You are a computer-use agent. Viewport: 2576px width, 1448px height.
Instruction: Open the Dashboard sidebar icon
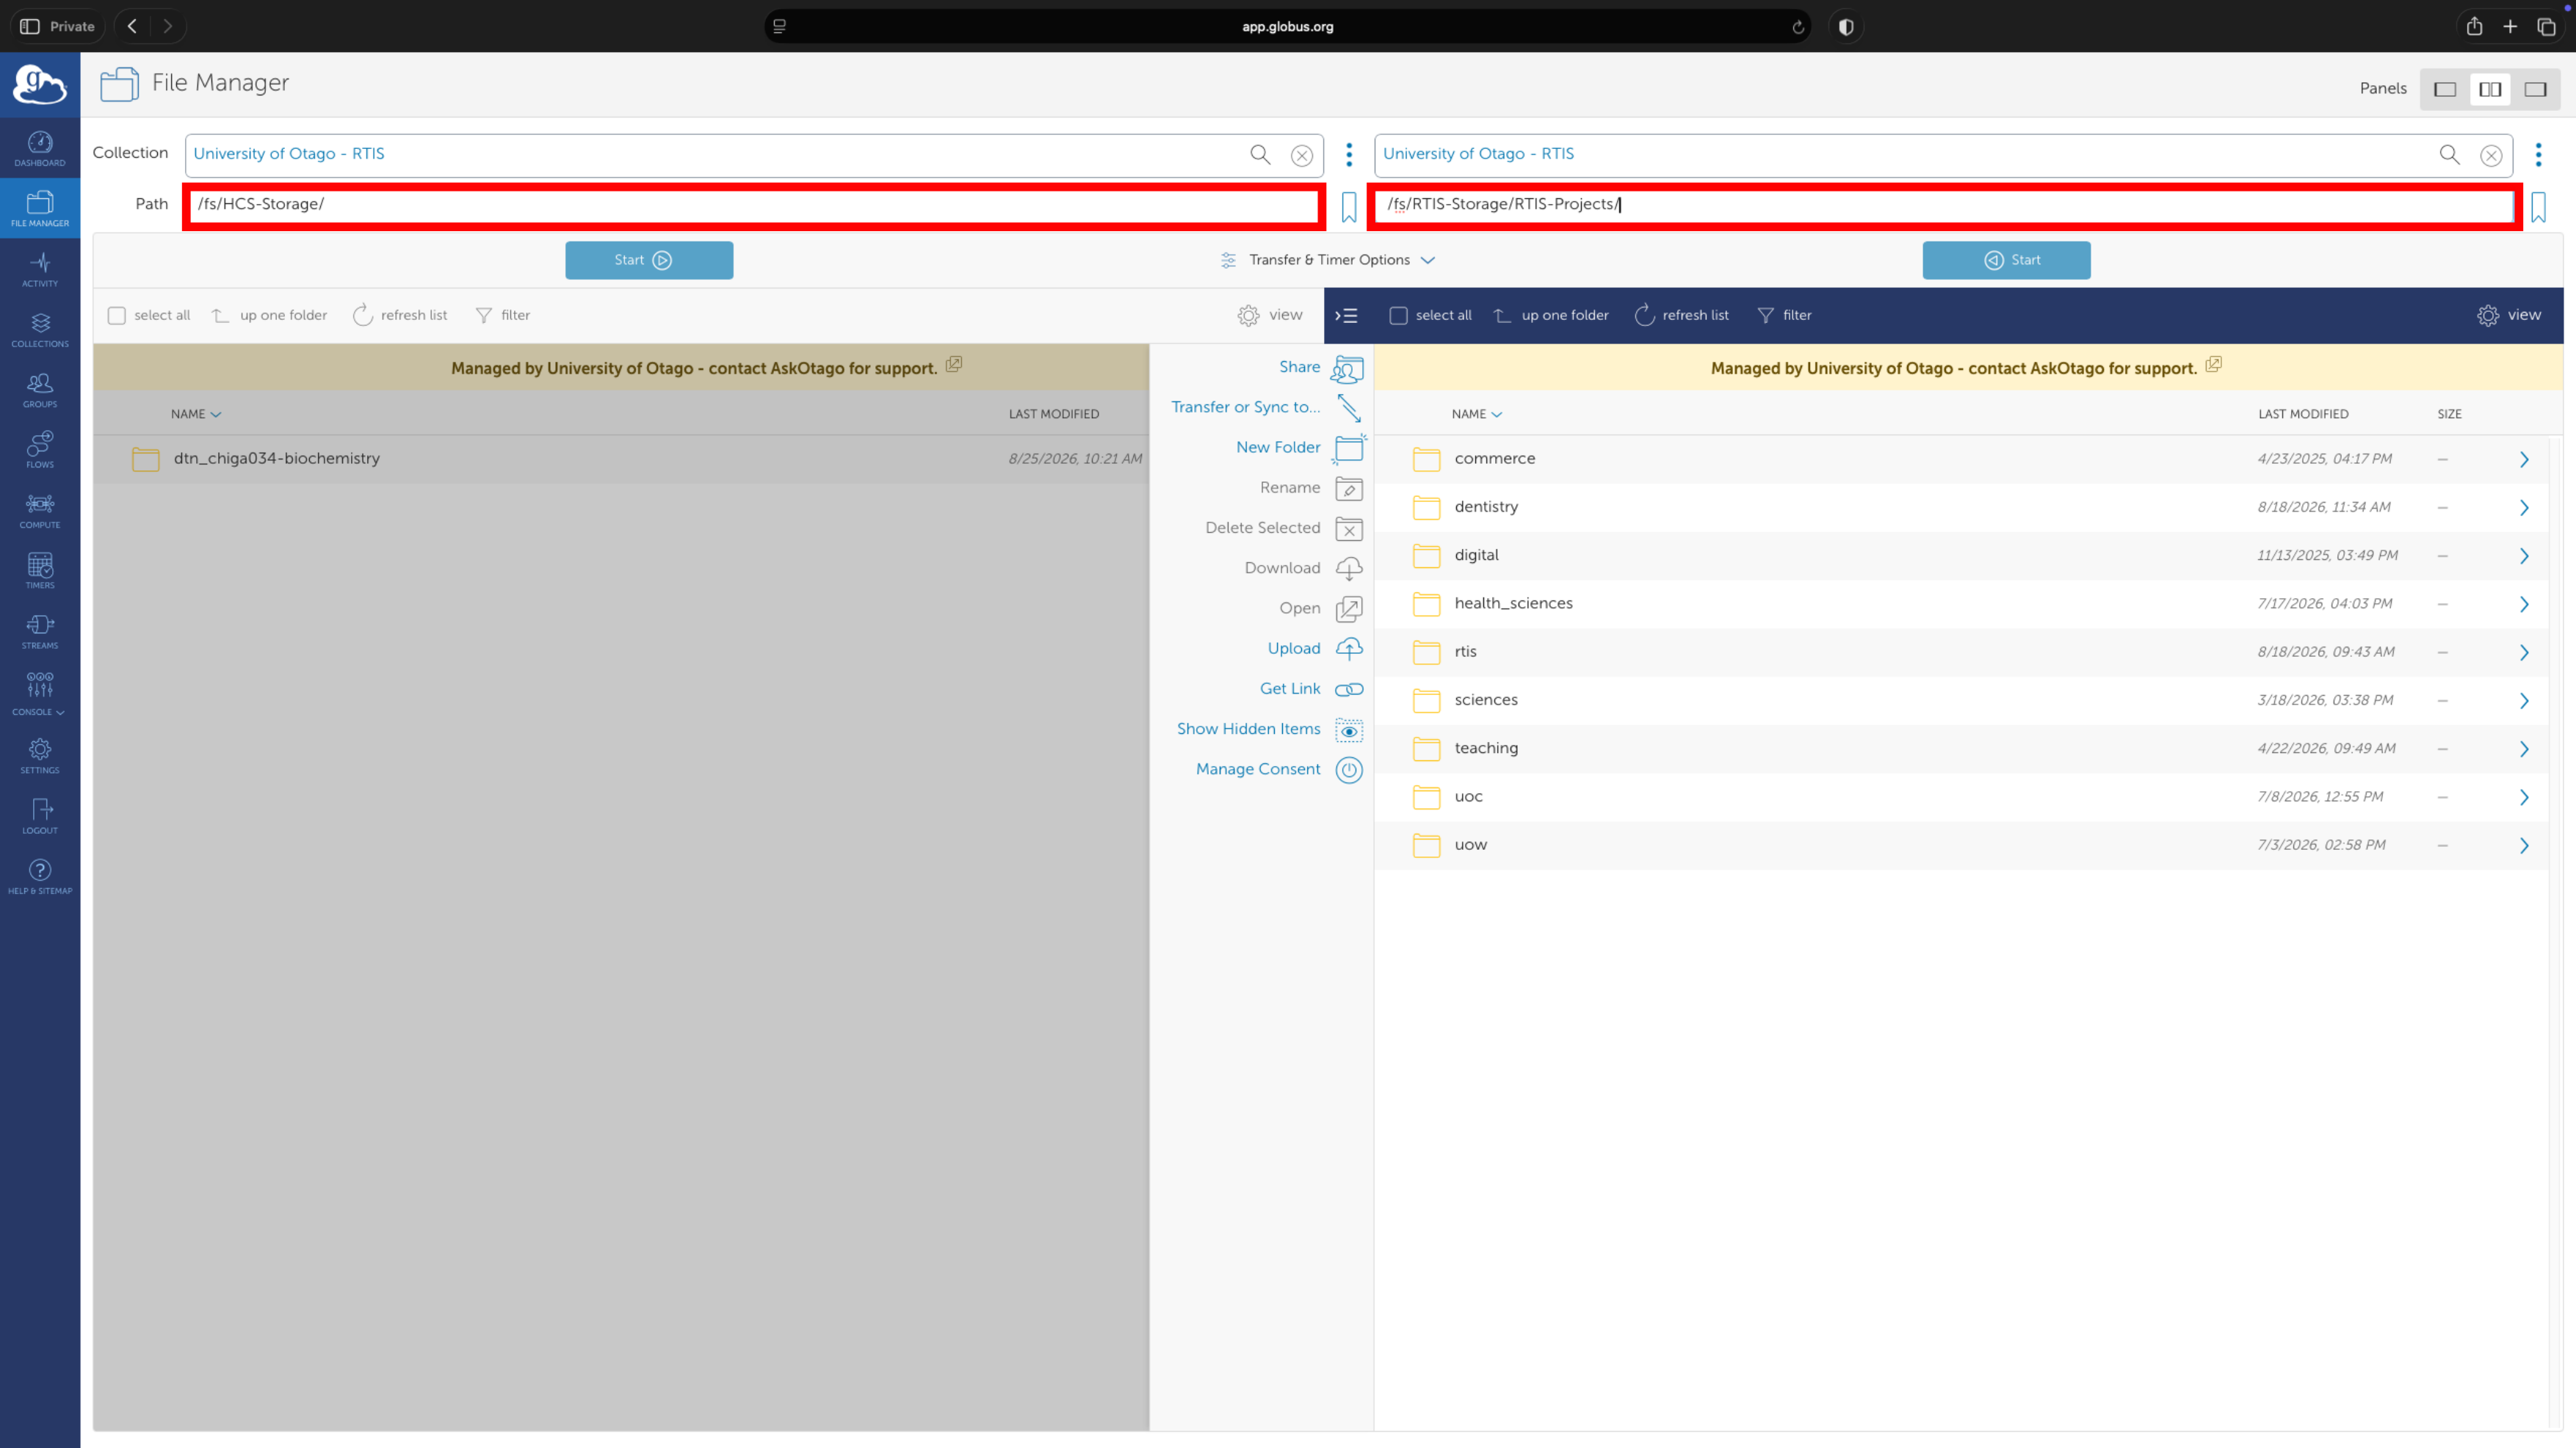(40, 148)
